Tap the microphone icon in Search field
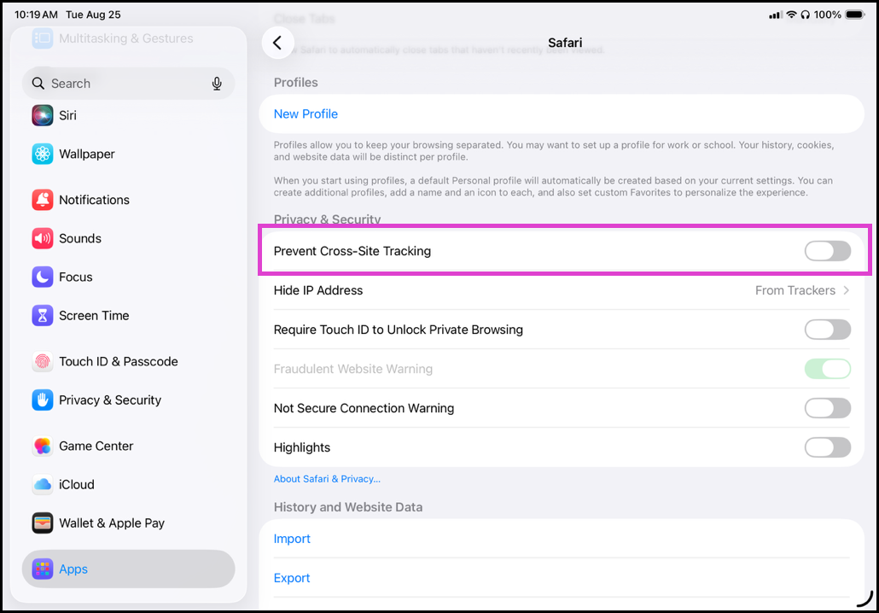This screenshot has height=613, width=879. click(x=217, y=84)
